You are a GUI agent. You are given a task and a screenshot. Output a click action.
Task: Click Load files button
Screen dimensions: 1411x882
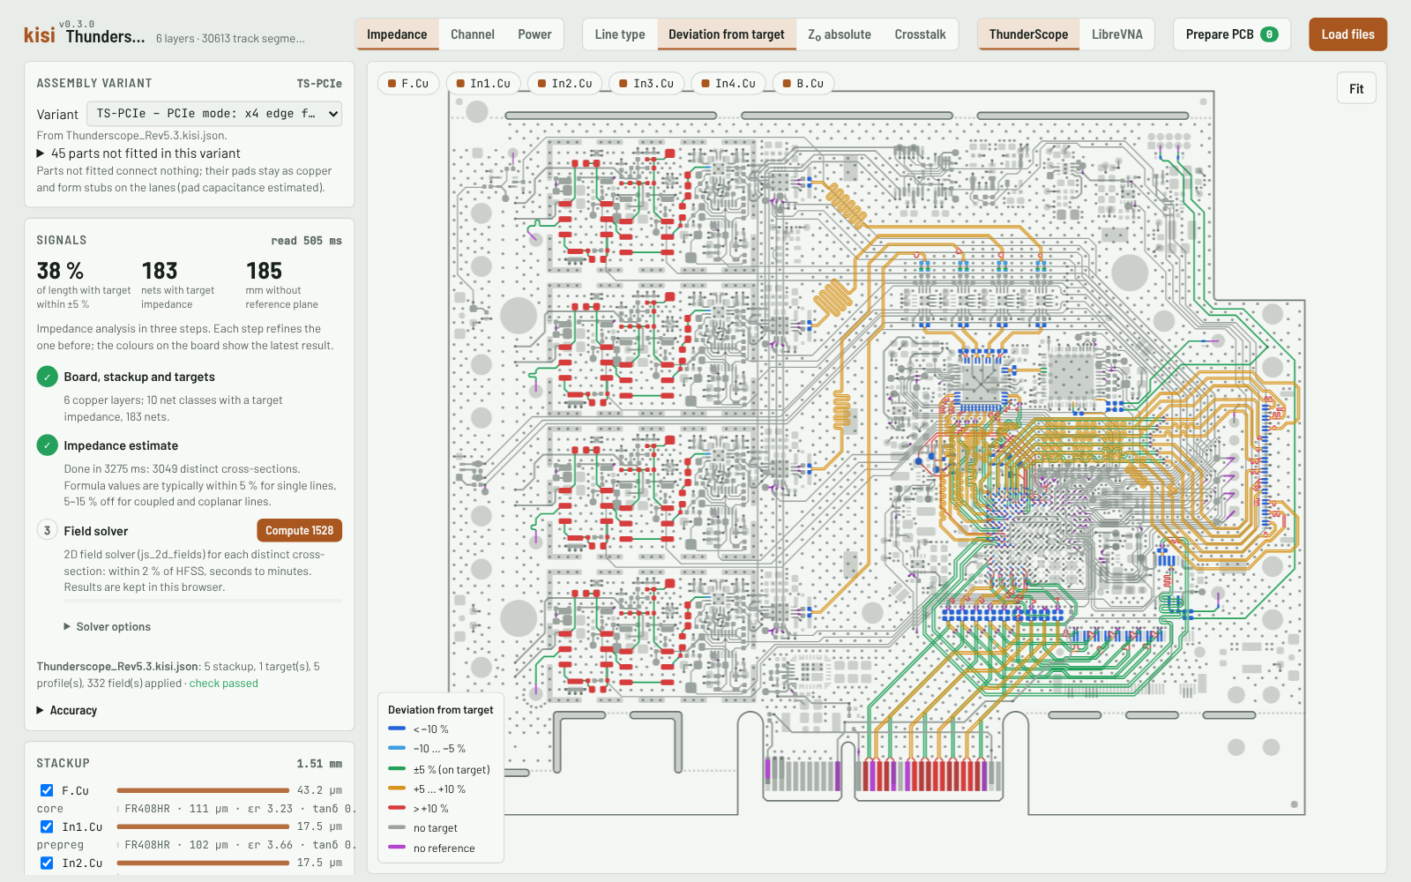(1348, 34)
